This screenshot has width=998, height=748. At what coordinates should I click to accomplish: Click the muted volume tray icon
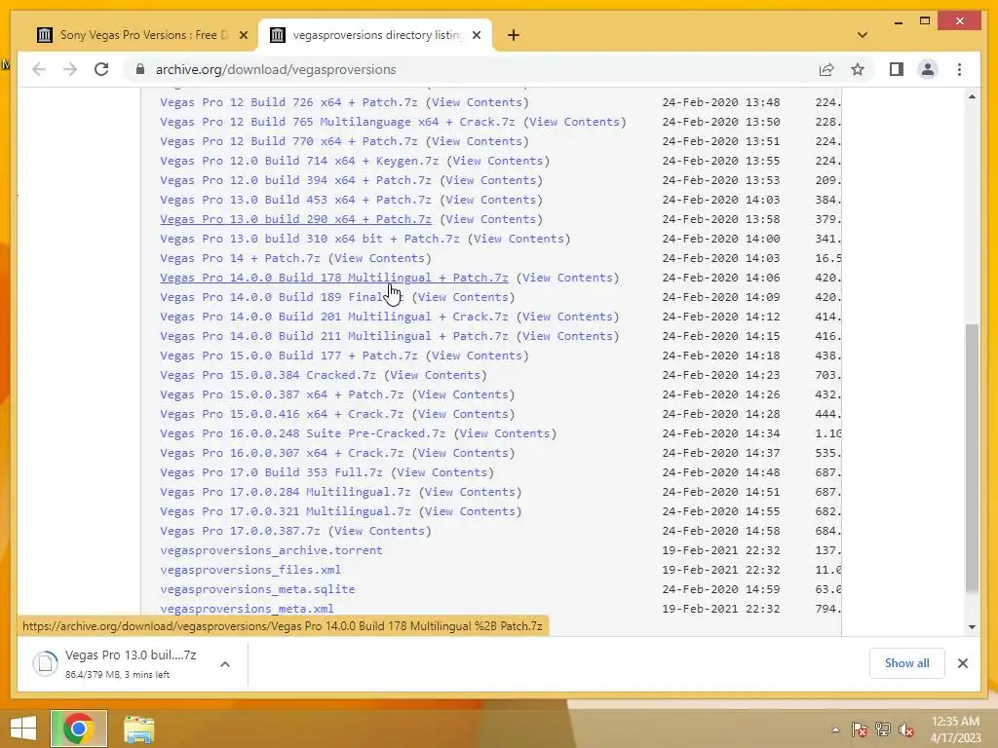point(906,729)
